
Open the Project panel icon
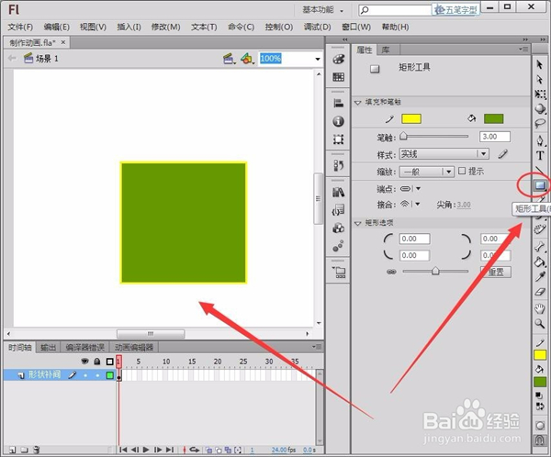click(x=339, y=273)
